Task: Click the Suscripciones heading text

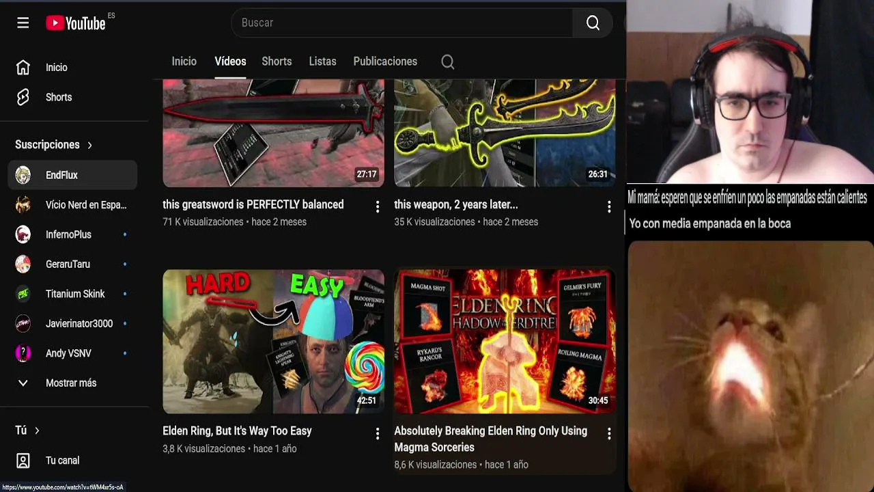Action: tap(47, 145)
